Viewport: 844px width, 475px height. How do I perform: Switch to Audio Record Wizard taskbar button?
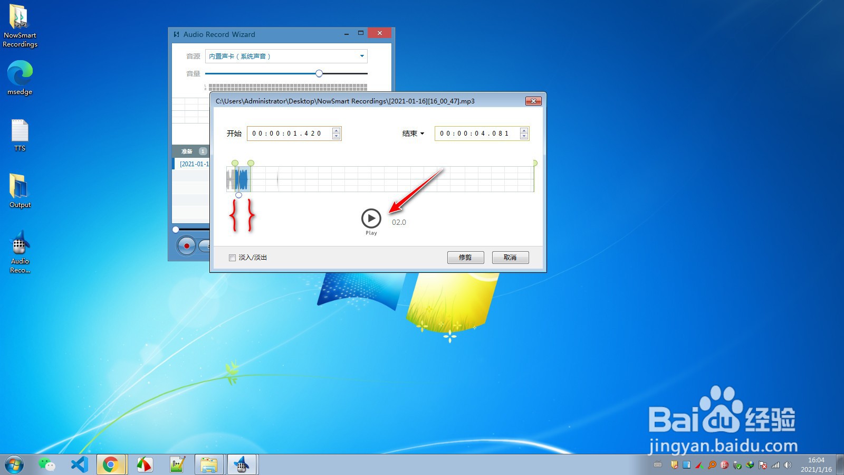(242, 464)
